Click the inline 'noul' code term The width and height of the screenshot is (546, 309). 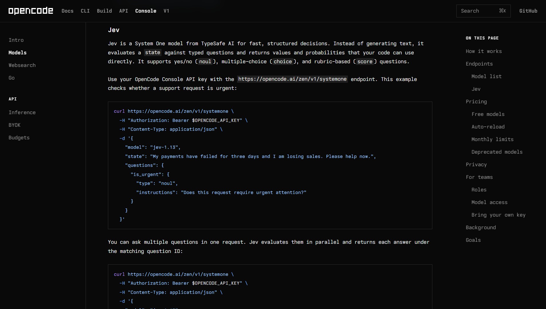pyautogui.click(x=205, y=62)
